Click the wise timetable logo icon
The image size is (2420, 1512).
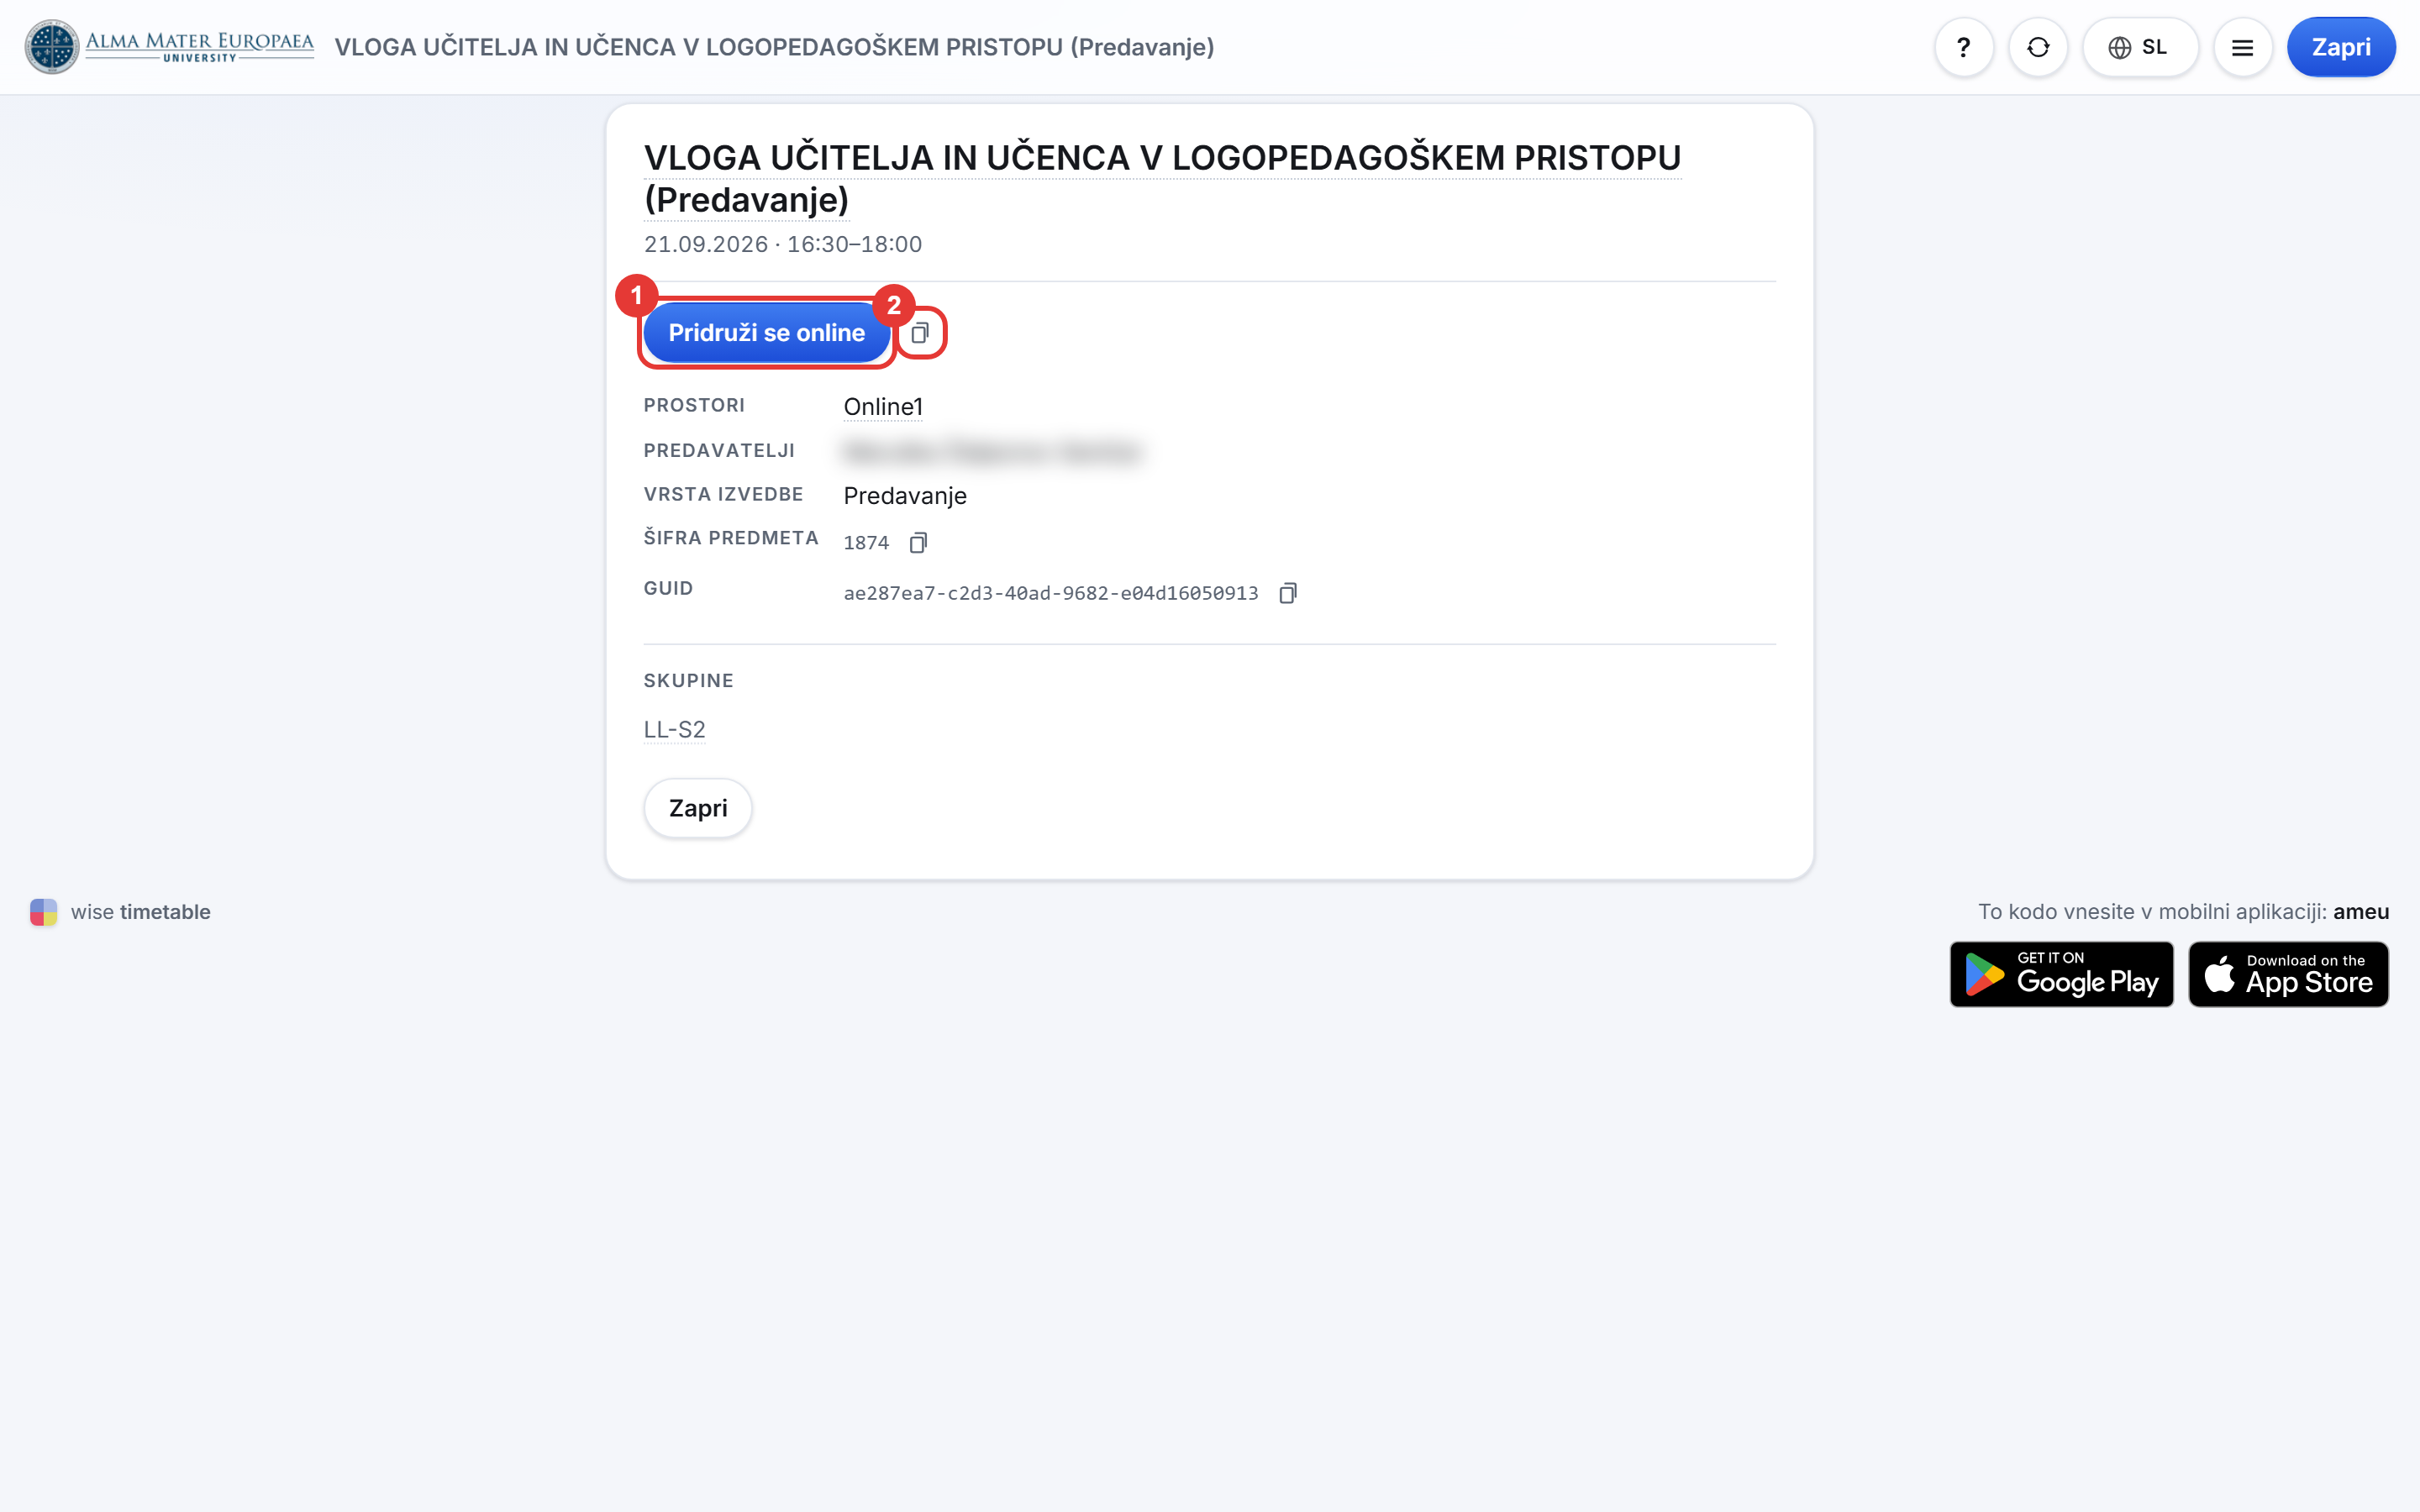click(43, 912)
